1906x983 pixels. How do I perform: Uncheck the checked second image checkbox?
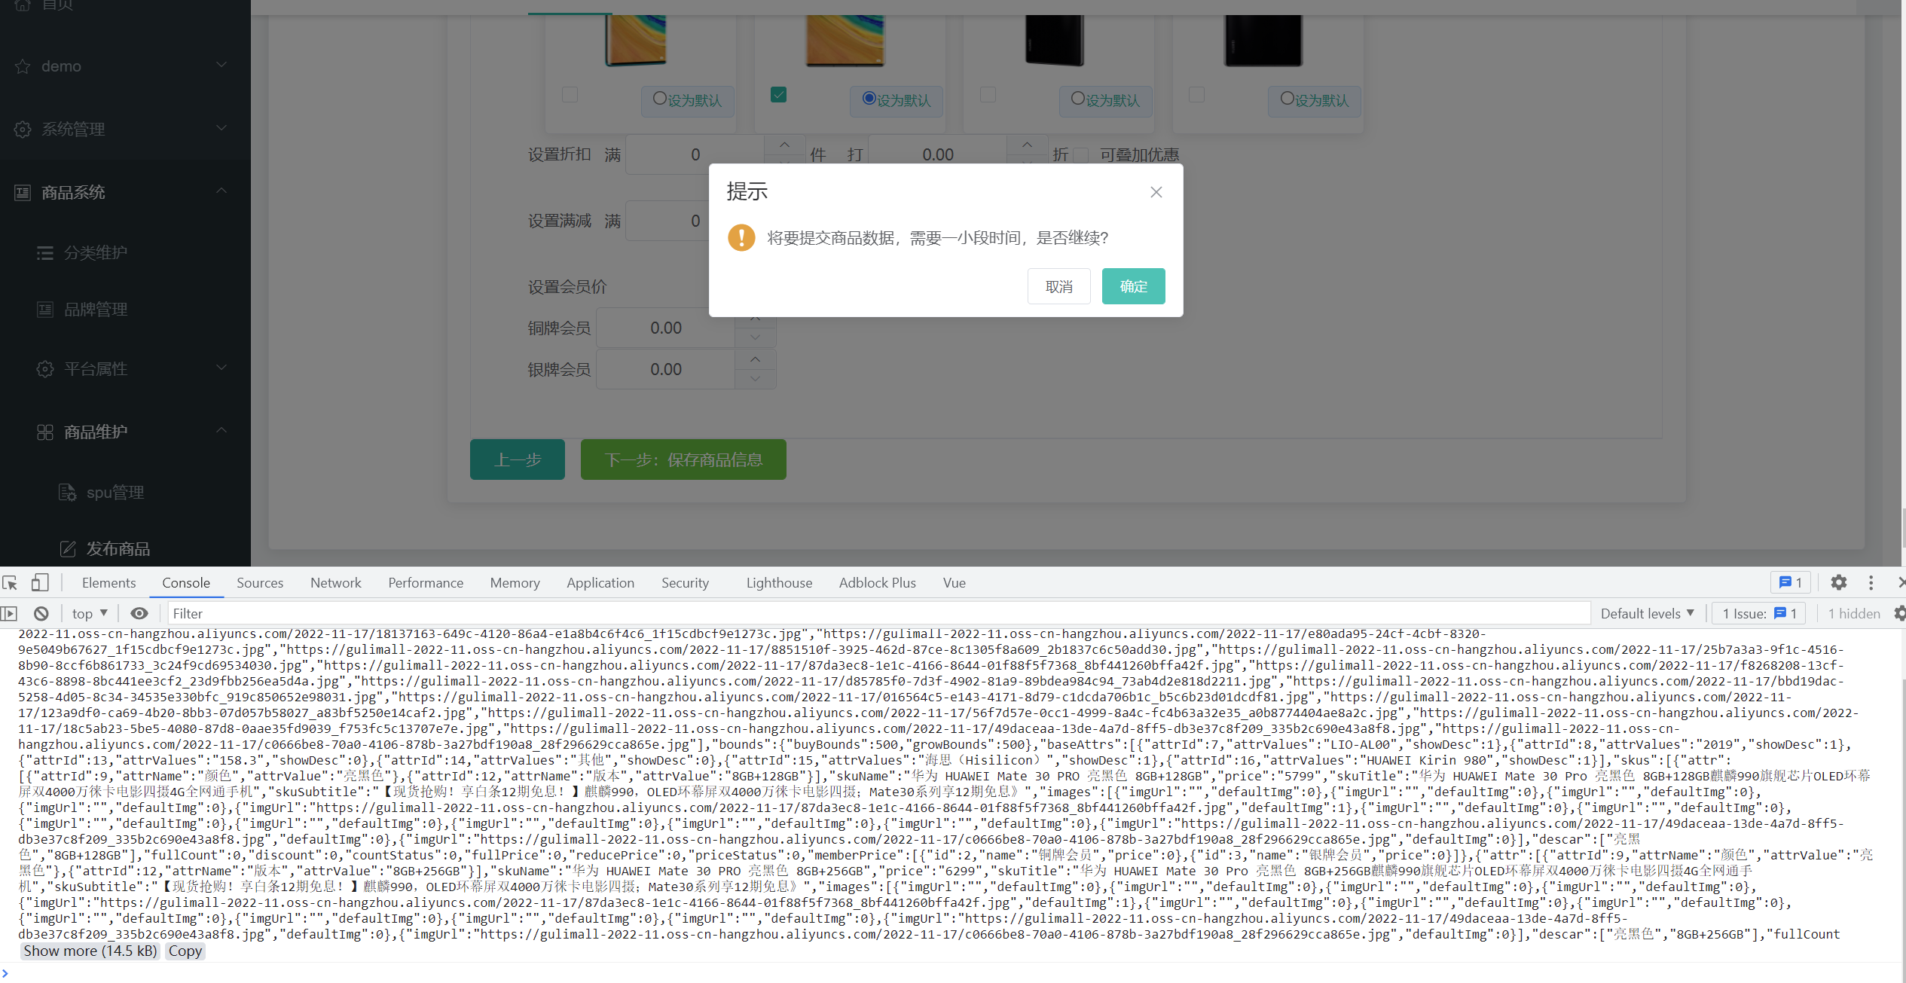pos(779,95)
